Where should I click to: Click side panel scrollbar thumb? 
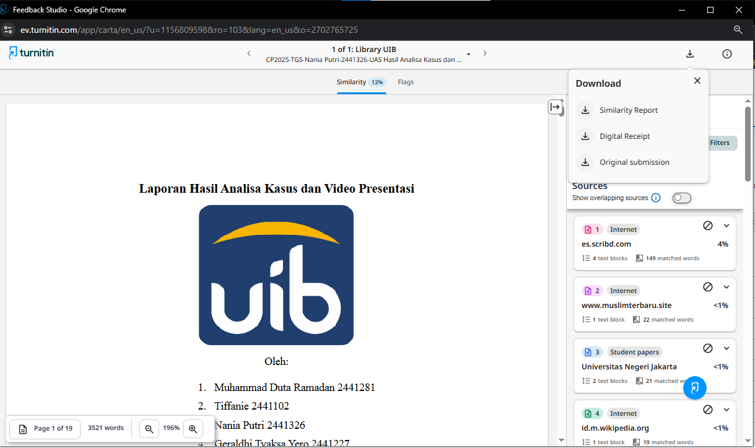tap(748, 144)
